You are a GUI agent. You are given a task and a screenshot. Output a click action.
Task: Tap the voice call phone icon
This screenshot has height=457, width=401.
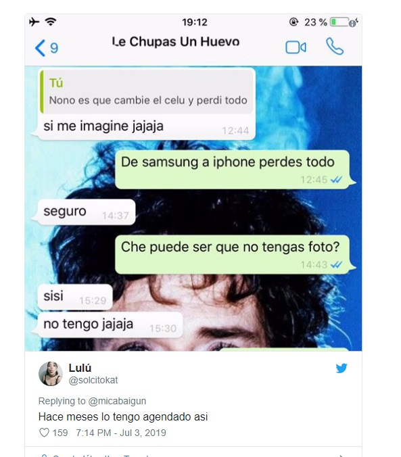tap(335, 47)
